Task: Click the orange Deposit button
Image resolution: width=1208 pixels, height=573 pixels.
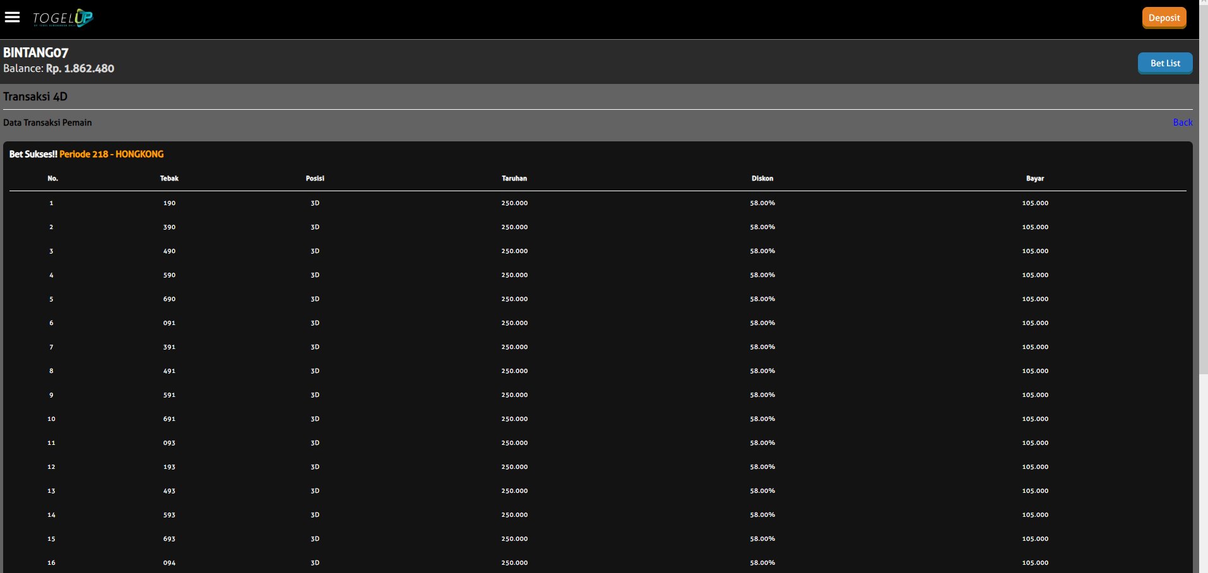Action: (x=1164, y=18)
